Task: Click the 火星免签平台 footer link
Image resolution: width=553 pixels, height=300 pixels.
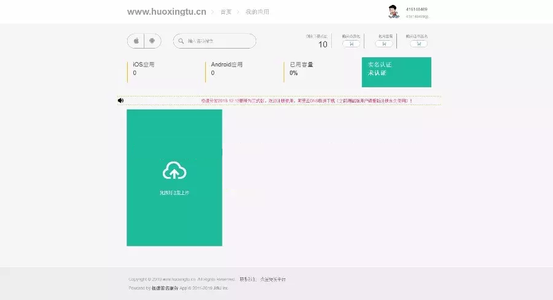Action: tap(273, 279)
